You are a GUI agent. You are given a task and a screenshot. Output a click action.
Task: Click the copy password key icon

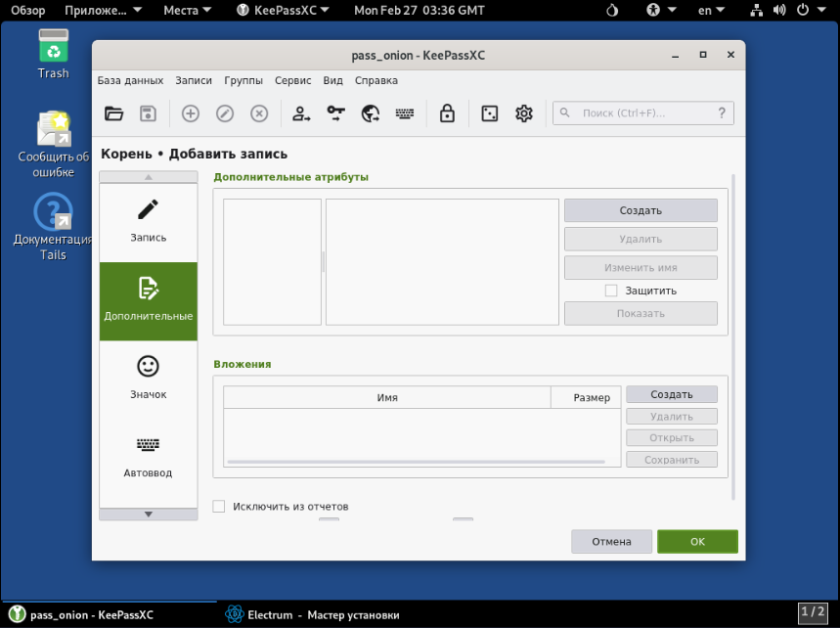click(x=336, y=113)
